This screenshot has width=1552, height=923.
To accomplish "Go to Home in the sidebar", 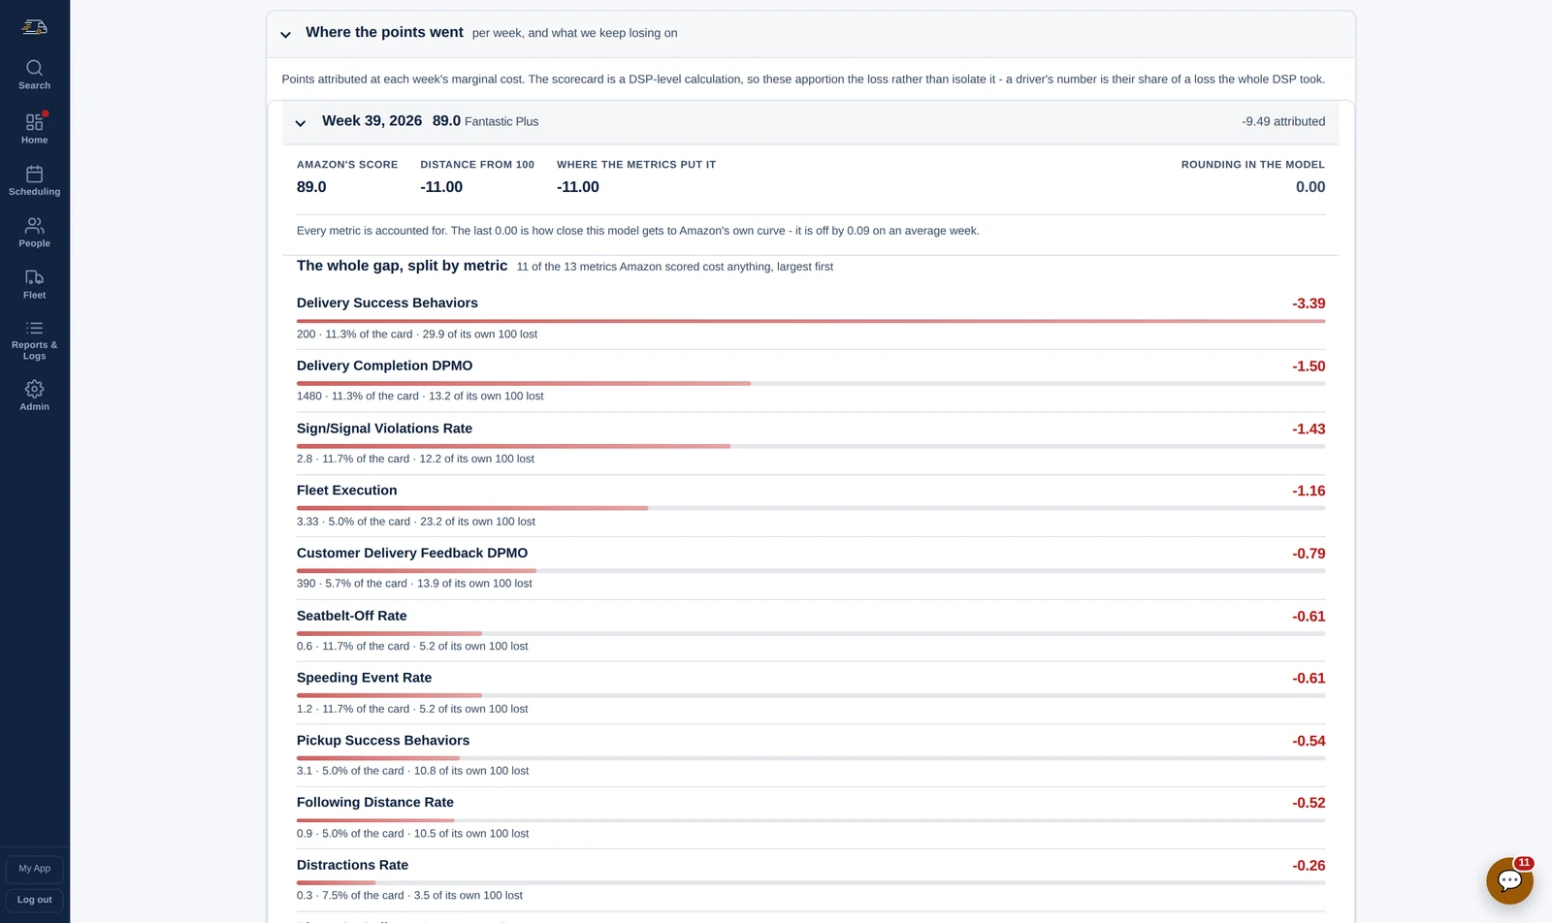I will click(34, 129).
